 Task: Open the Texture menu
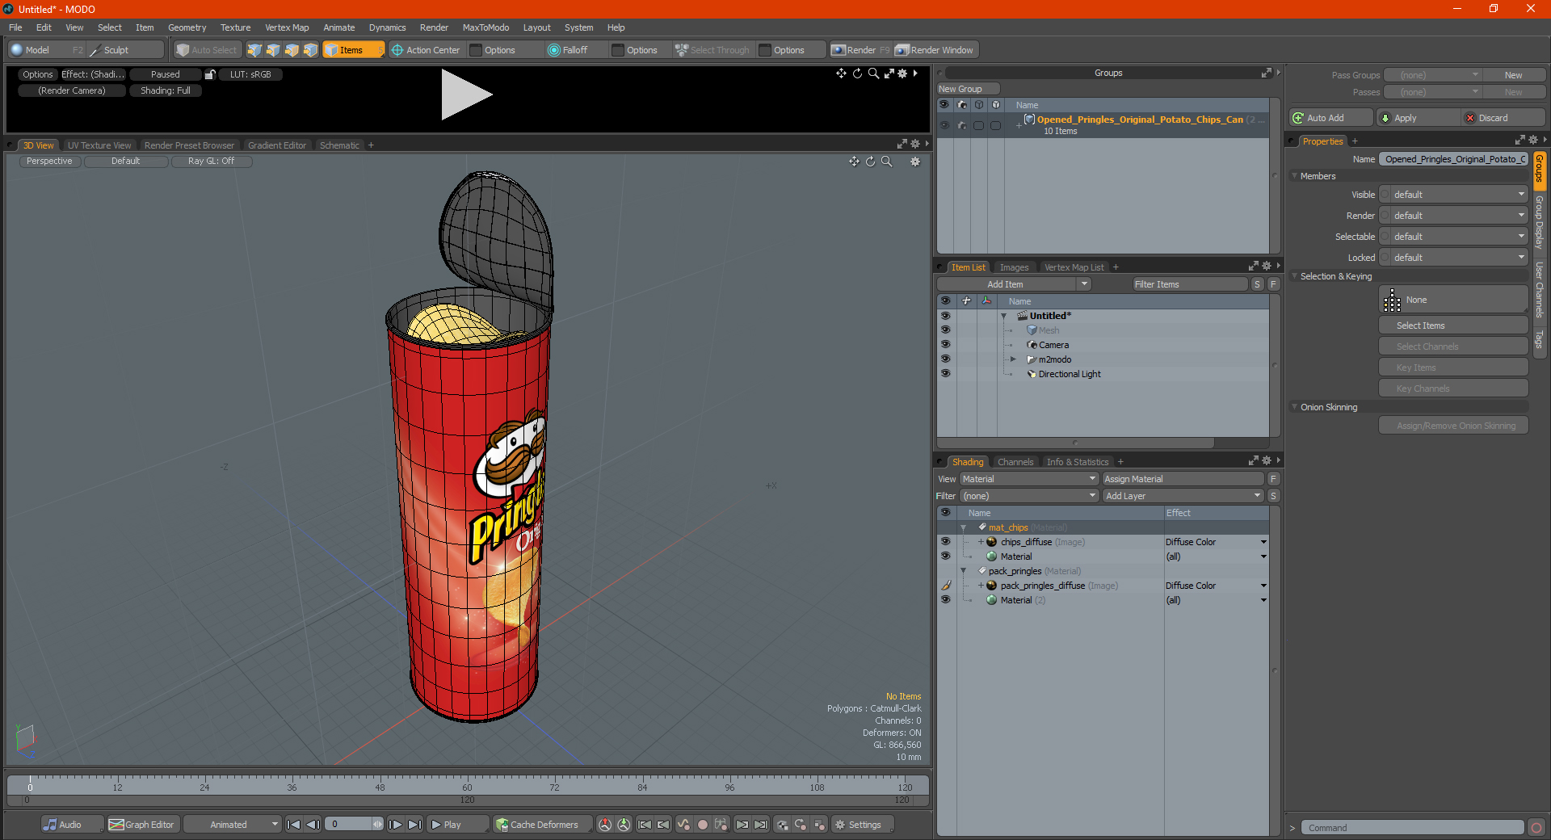coord(235,27)
